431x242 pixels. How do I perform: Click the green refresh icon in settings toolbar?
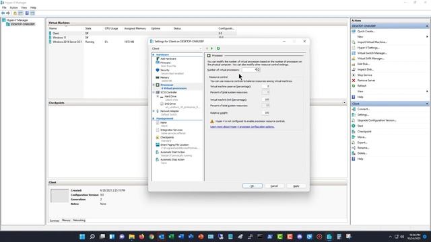click(x=218, y=48)
